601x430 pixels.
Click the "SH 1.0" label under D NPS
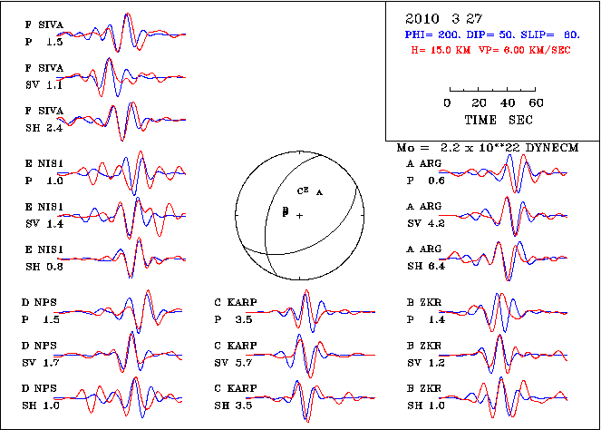[41, 406]
